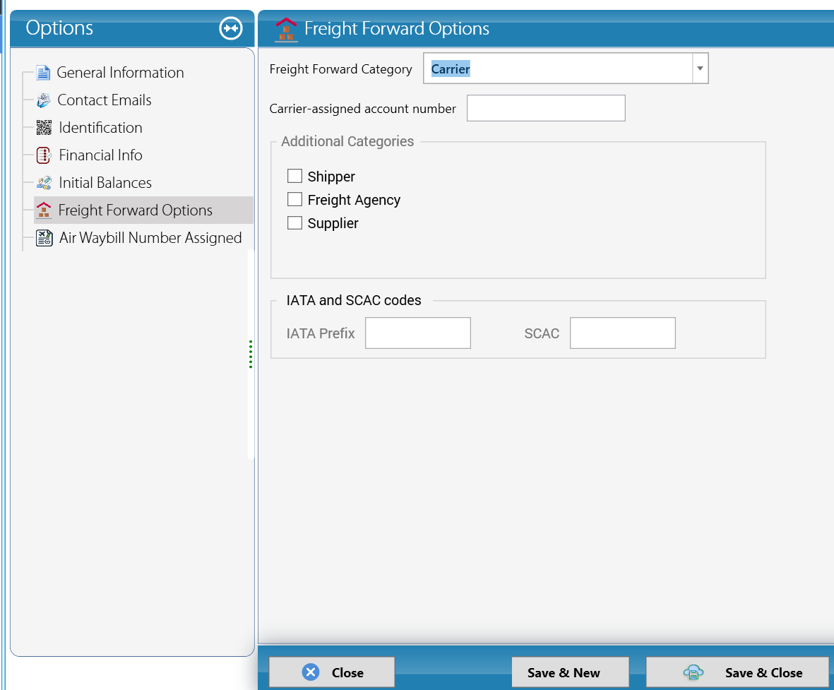The width and height of the screenshot is (834, 690).
Task: Open Financial Info section
Action: [x=100, y=155]
